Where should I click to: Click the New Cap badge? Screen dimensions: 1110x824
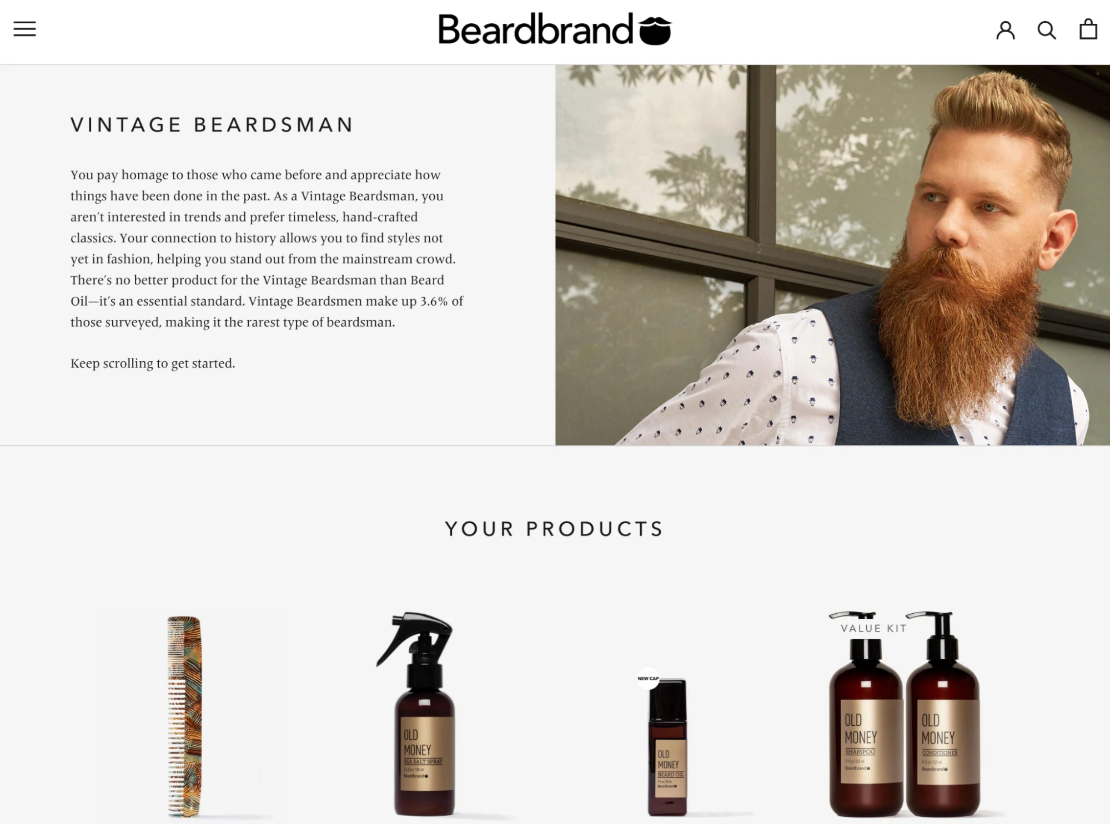pyautogui.click(x=648, y=678)
